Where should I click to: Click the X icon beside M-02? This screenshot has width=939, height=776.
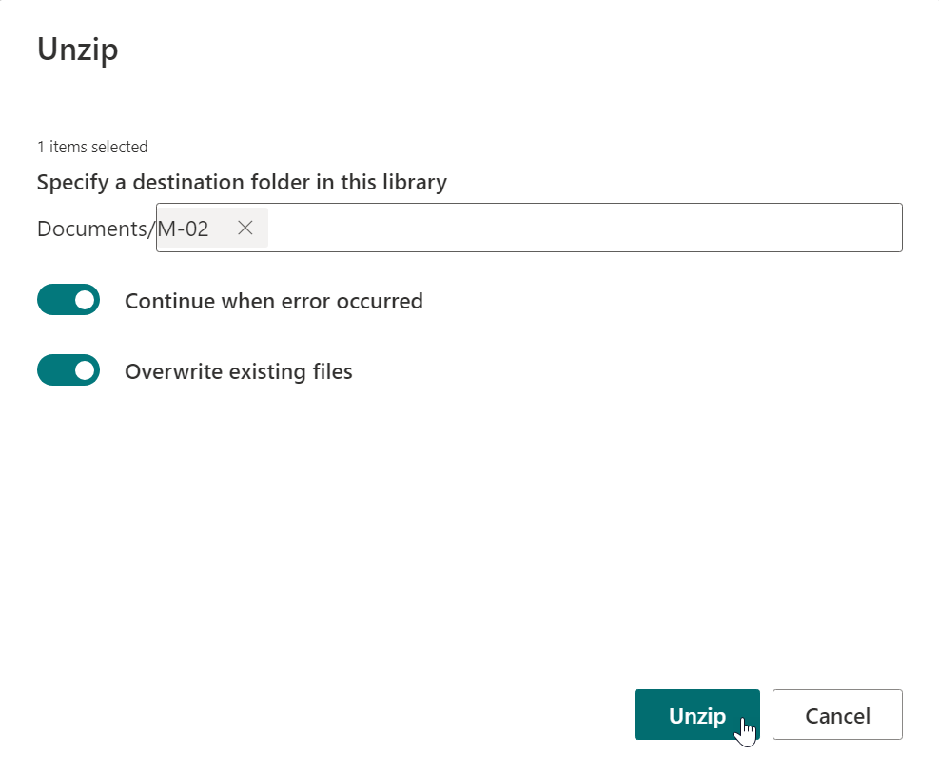click(245, 229)
